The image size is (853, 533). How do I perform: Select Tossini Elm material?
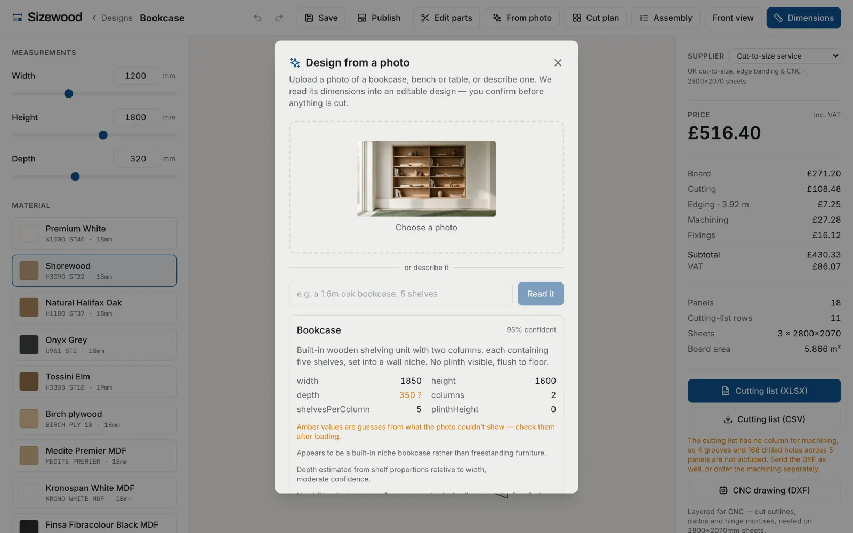point(94,382)
